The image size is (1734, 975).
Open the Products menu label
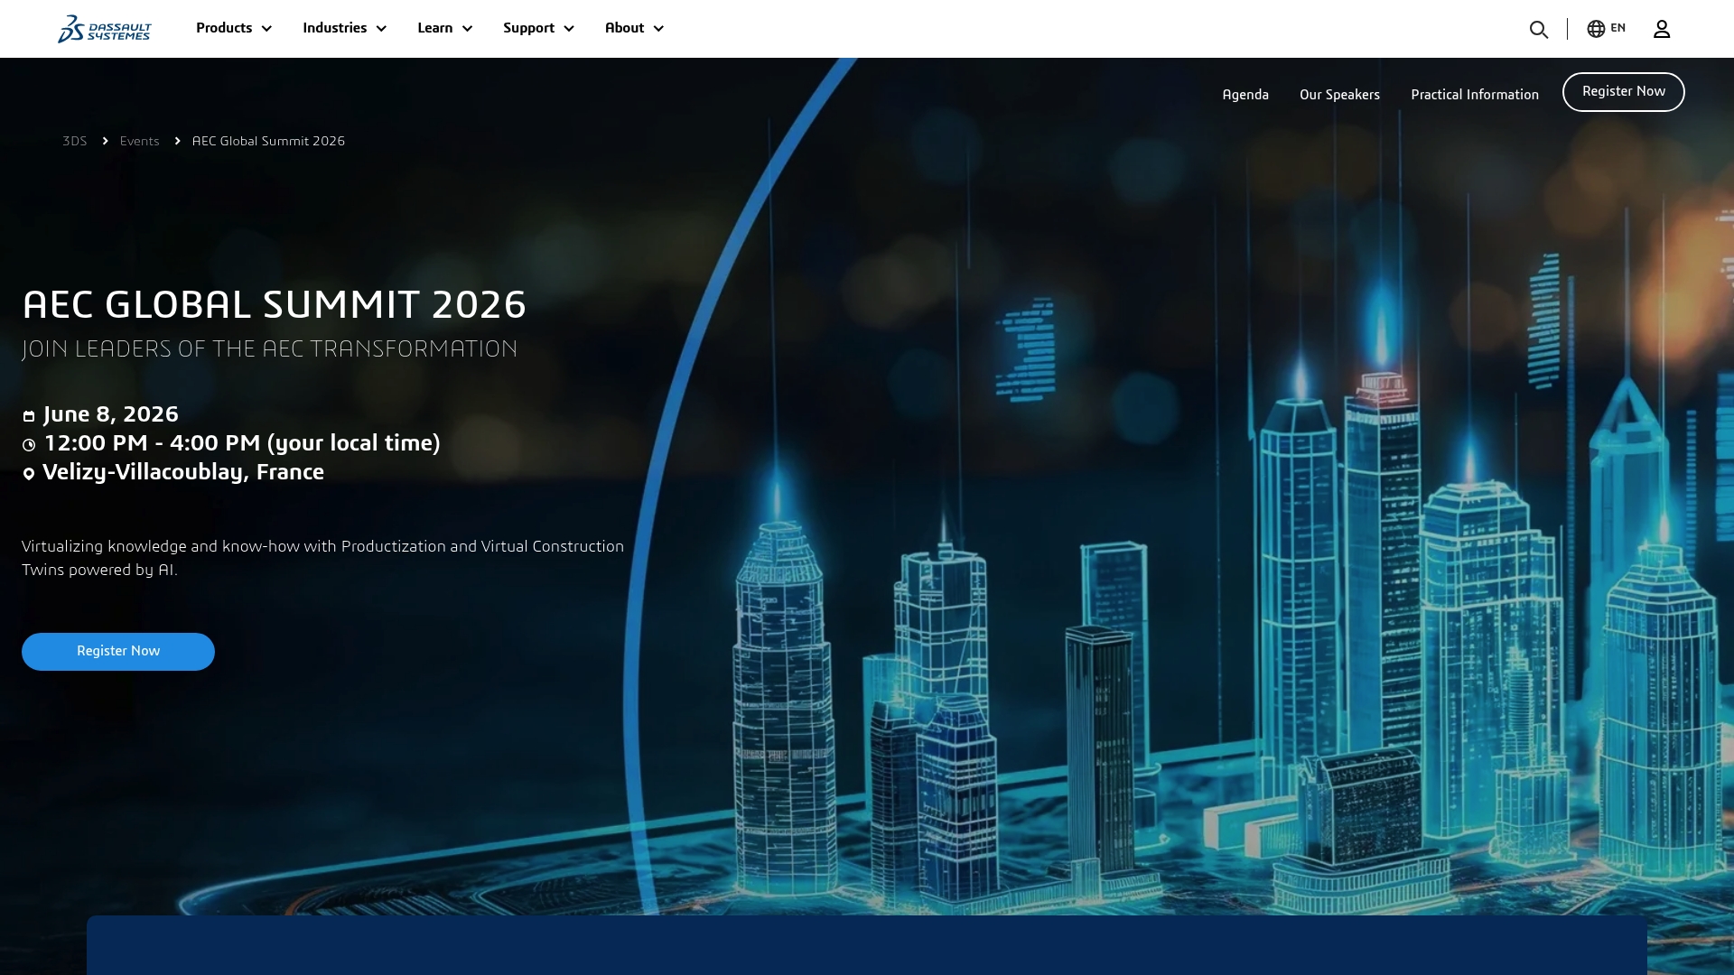tap(224, 28)
